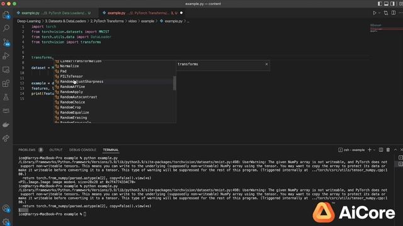Open the Manage settings gear
The image size is (403, 226).
[6, 222]
